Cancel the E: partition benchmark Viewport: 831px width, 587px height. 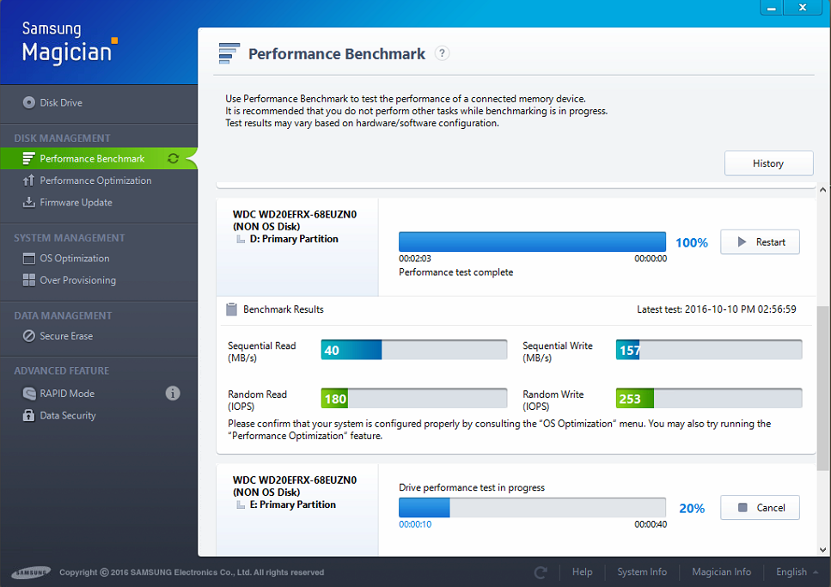pyautogui.click(x=760, y=508)
